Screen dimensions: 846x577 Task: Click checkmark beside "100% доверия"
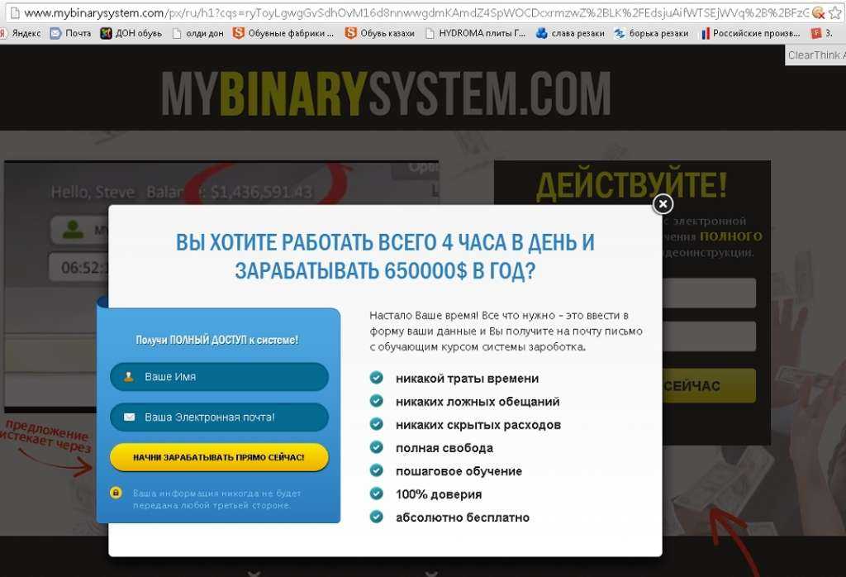pos(377,494)
